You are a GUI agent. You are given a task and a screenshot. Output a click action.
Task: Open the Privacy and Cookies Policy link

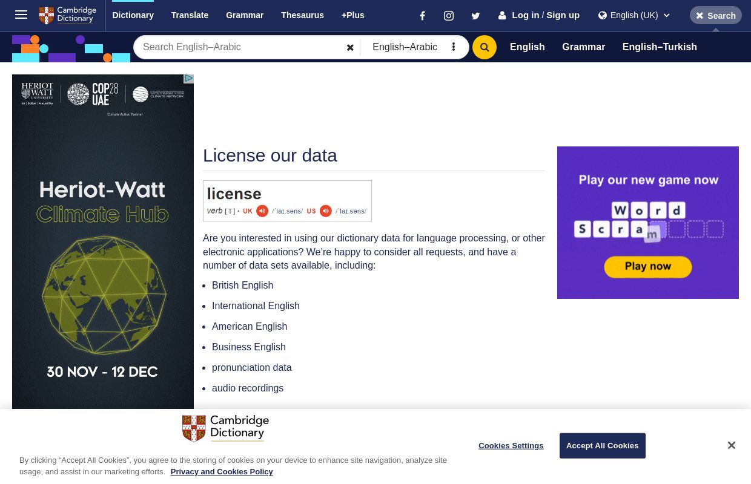[x=222, y=472]
